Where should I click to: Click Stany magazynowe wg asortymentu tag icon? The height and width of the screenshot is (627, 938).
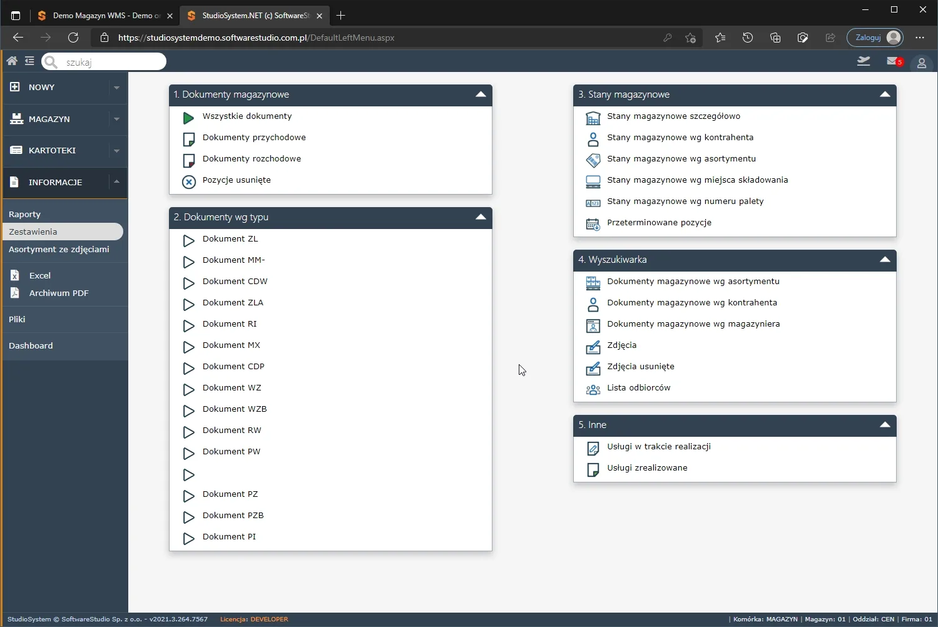point(593,160)
